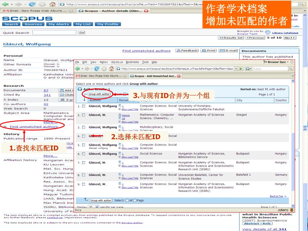This screenshot has height=231, width=308.
Task: Click the document icon in the Bielefeld row
Action: [120, 174]
